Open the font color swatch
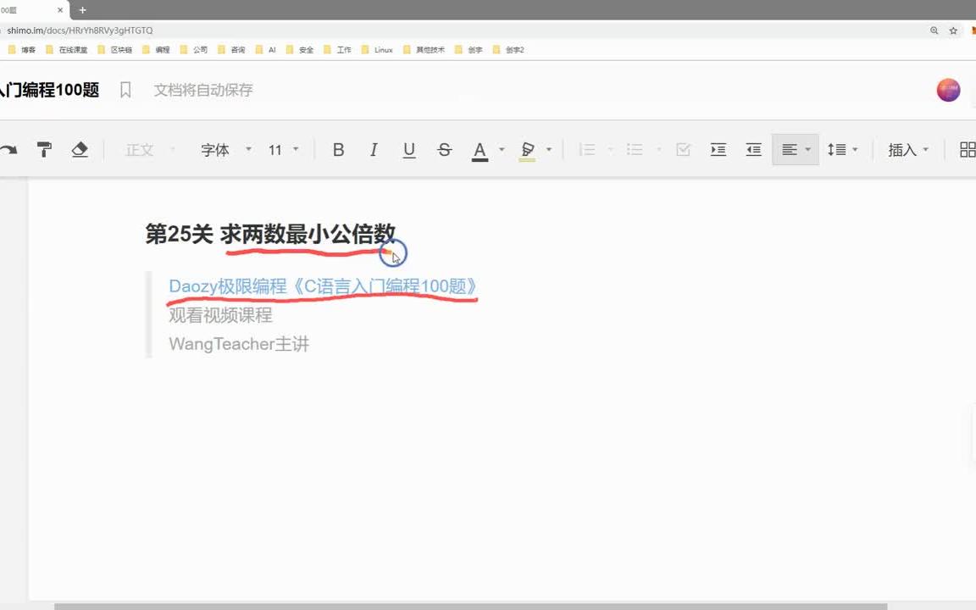 [x=480, y=150]
